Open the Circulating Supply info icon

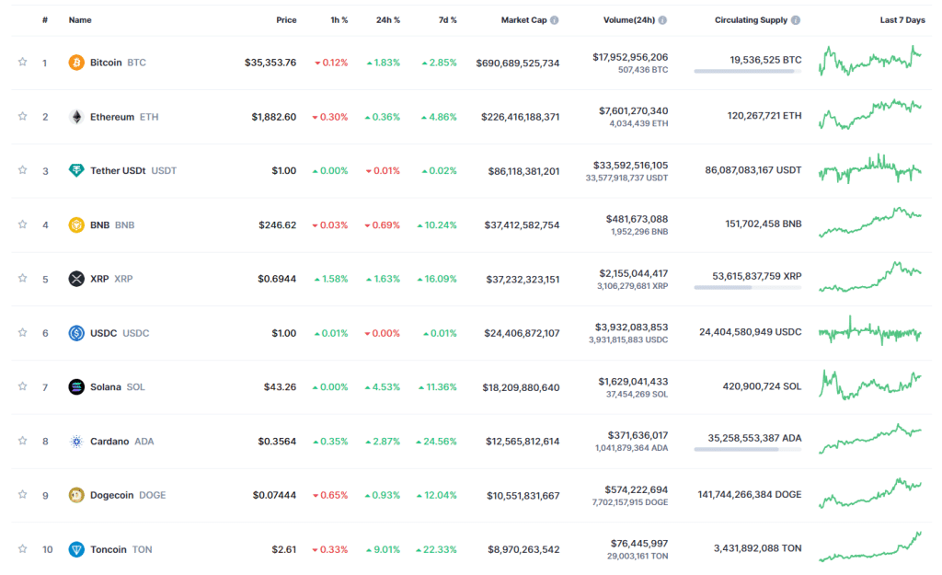click(x=796, y=20)
